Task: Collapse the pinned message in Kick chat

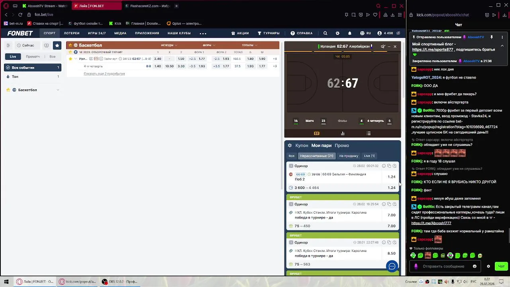Action: pyautogui.click(x=502, y=46)
